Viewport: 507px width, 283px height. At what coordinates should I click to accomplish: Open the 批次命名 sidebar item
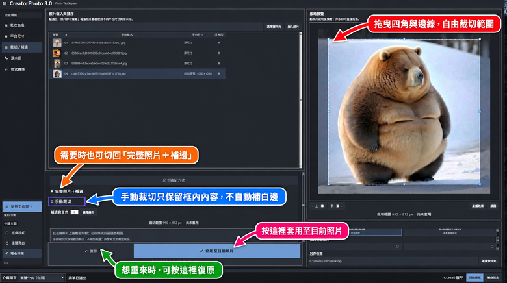(x=22, y=25)
